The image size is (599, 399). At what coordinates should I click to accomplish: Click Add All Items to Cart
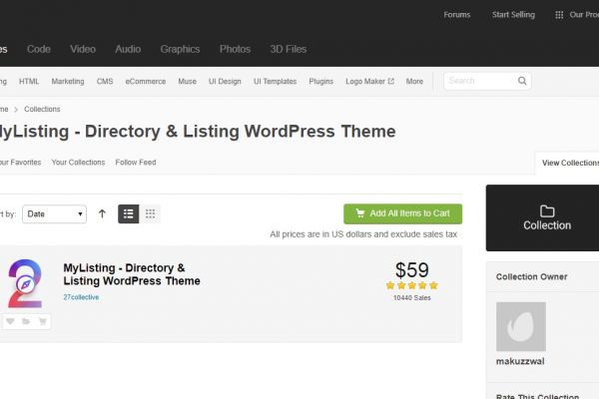(x=402, y=213)
